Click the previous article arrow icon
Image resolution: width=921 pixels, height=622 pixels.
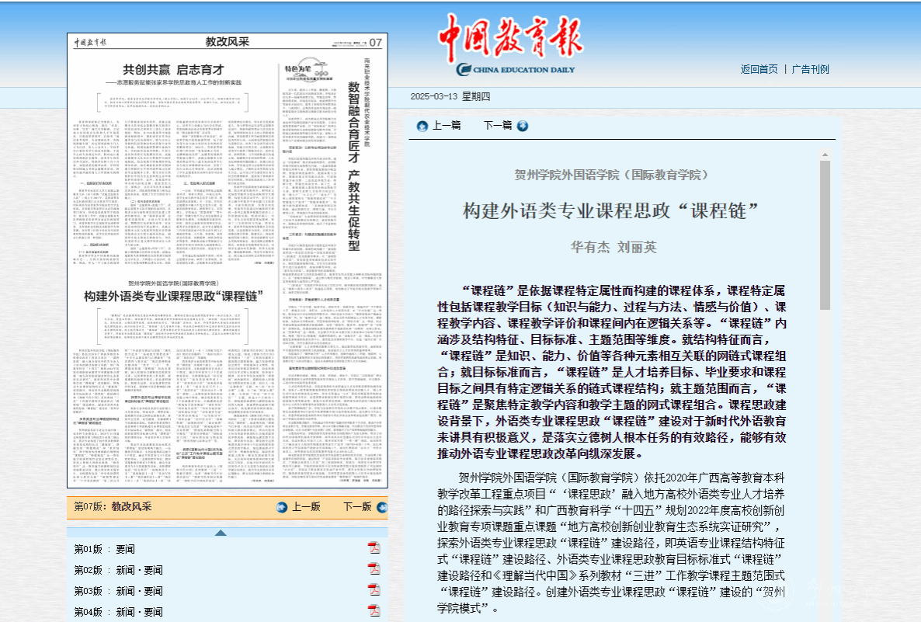pyautogui.click(x=422, y=127)
